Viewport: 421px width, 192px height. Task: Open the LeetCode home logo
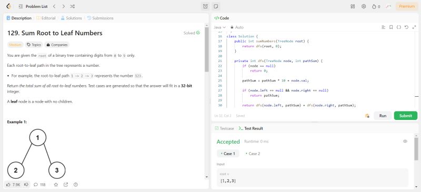(9, 6)
